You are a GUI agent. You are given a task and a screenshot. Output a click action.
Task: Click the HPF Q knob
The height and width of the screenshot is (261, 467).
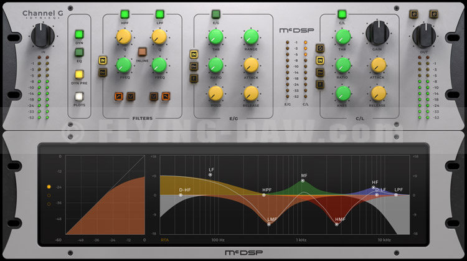[x=124, y=37]
